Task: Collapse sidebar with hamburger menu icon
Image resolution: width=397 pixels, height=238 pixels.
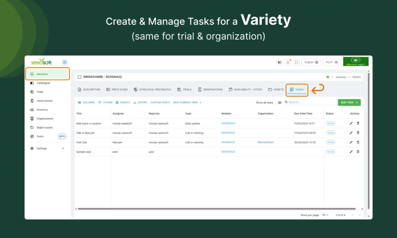Action: 65,62
